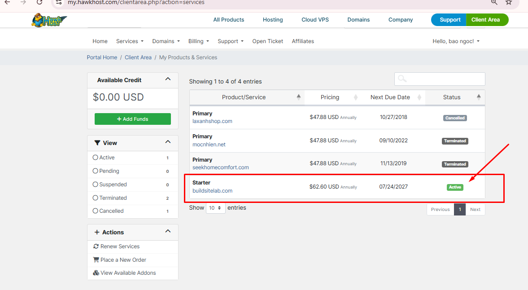This screenshot has width=528, height=290.
Task: Open Hosting in top navigation
Action: click(273, 20)
